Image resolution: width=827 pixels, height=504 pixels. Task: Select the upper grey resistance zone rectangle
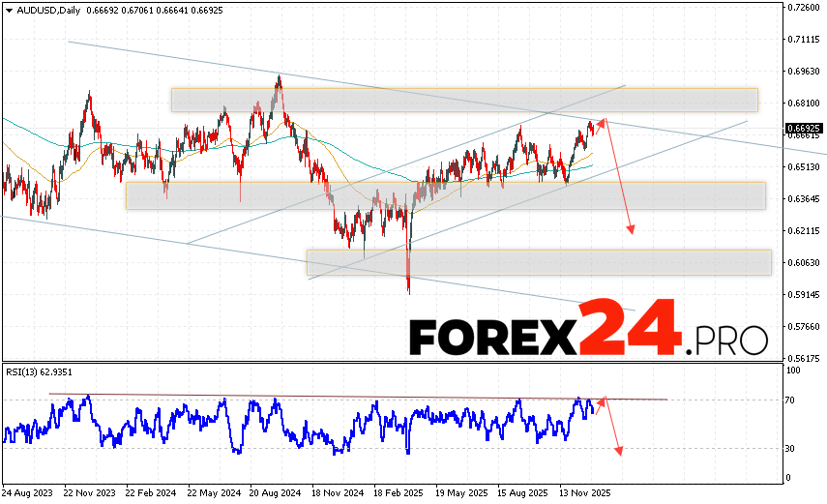click(x=464, y=100)
